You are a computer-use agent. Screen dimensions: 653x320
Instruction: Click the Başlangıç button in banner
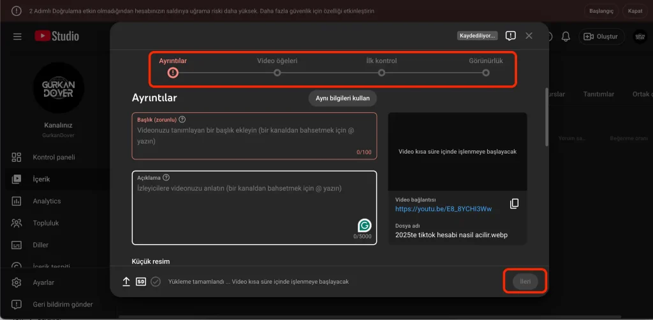click(x=601, y=11)
